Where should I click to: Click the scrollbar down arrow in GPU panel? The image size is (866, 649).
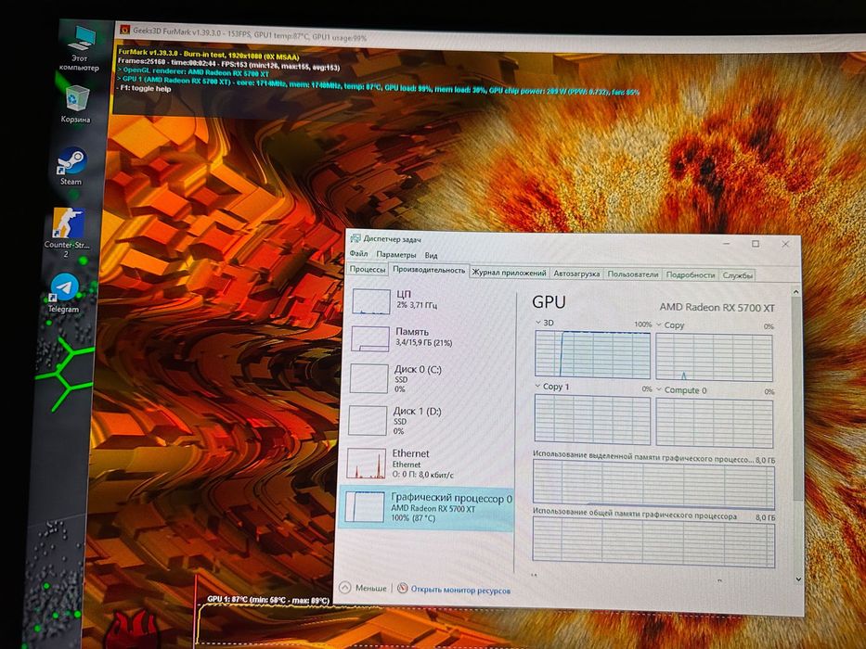point(798,579)
